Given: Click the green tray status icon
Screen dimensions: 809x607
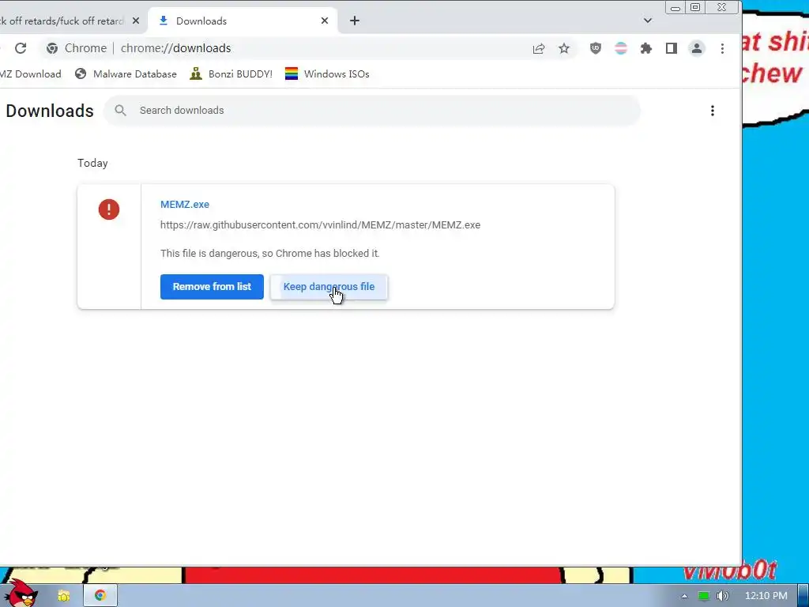Looking at the screenshot, I should click(703, 596).
